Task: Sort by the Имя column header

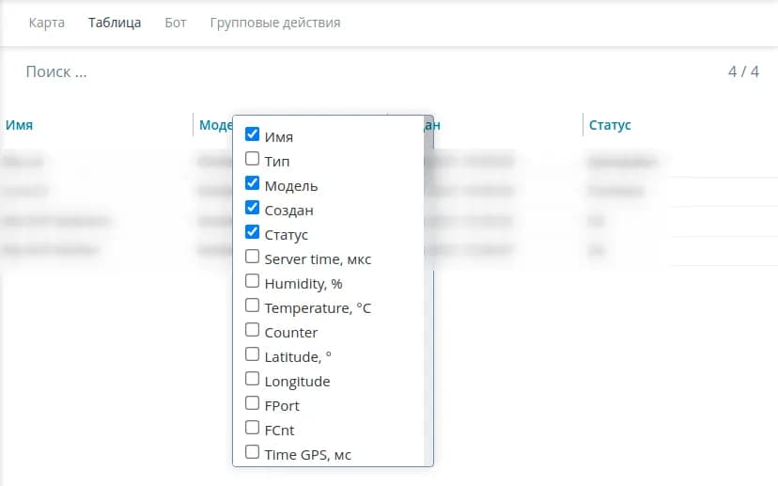Action: pos(20,125)
